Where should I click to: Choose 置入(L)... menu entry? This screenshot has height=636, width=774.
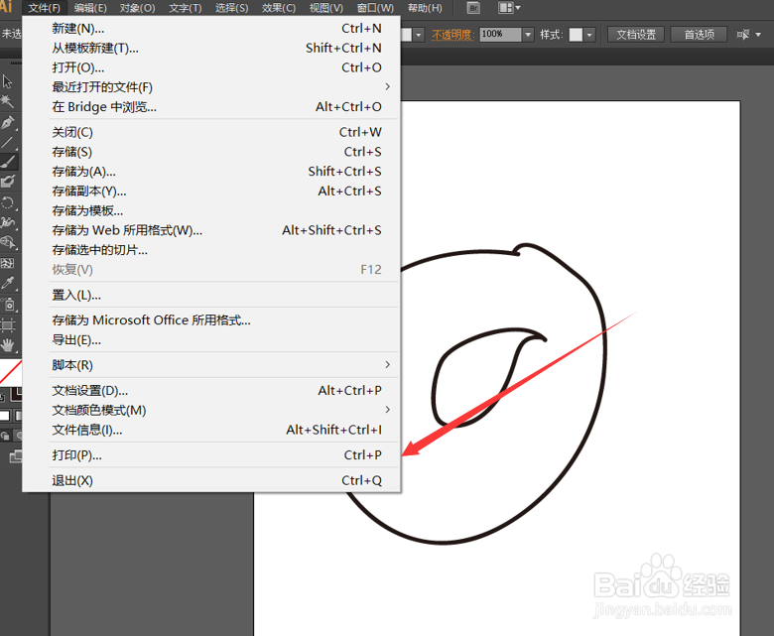[211, 295]
